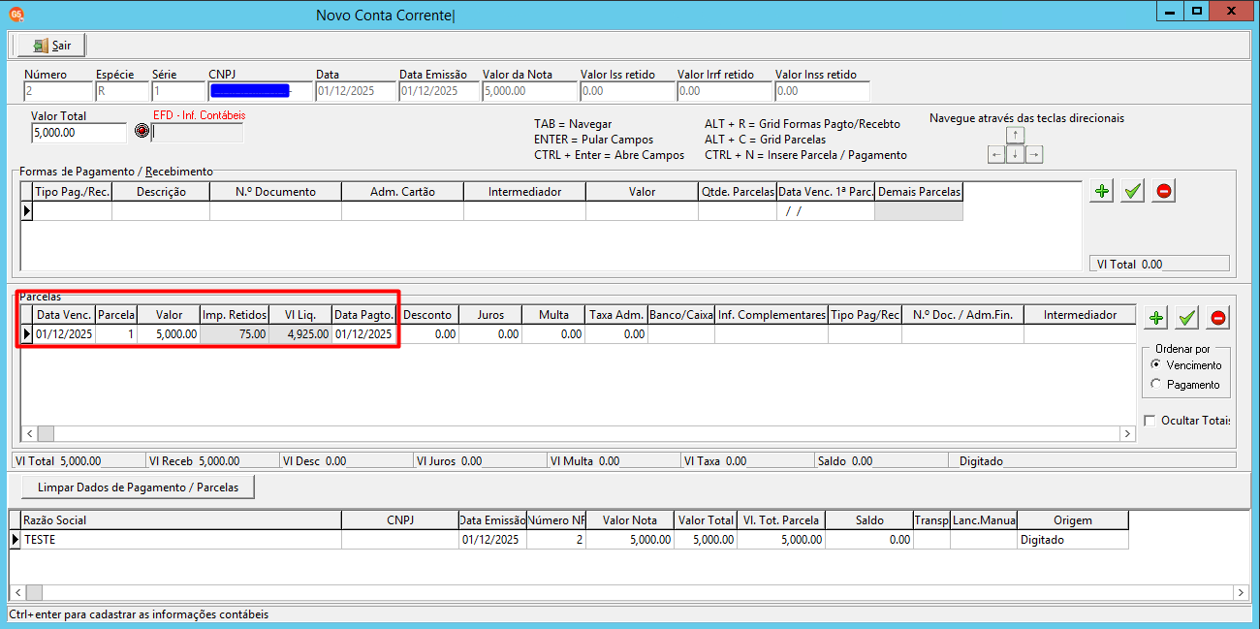Click the CNPJ field
The width and height of the screenshot is (1260, 629).
(x=259, y=91)
